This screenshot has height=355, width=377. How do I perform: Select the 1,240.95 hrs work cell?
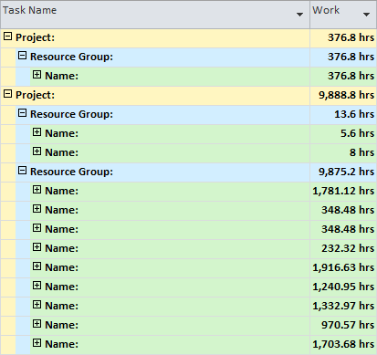tap(343, 287)
